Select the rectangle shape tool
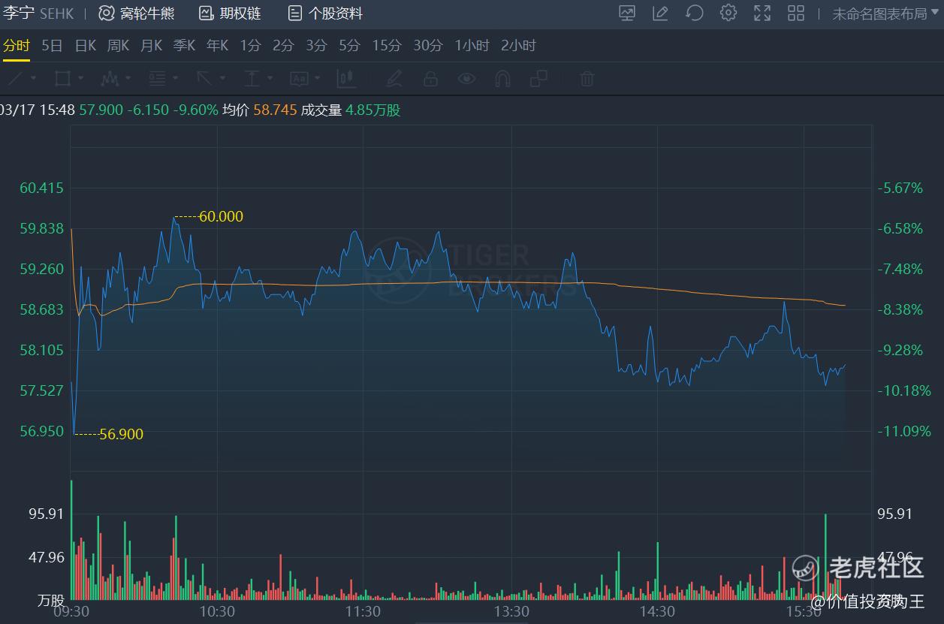This screenshot has width=944, height=624. [x=63, y=78]
